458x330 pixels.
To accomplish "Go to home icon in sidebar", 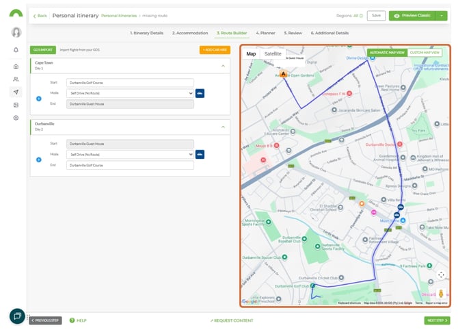I will tap(16, 66).
